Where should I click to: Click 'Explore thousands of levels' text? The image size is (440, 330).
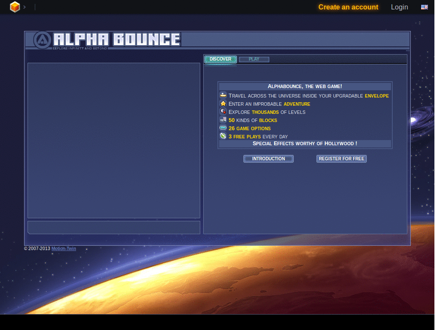(267, 112)
